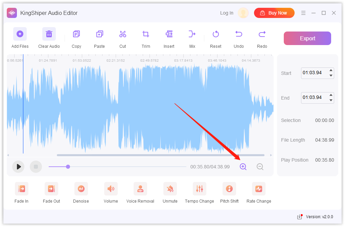
Task: Click the 01:53.0522 timeline marker
Action: 82,60
